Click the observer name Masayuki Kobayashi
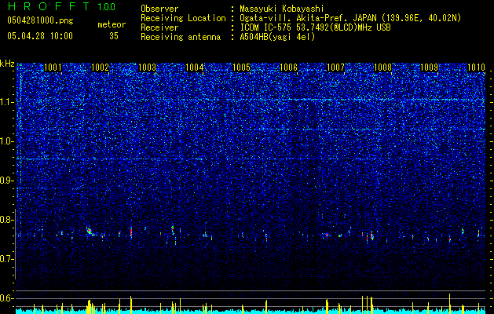 281,9
